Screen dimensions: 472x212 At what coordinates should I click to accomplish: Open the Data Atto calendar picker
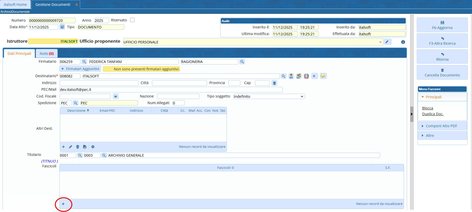click(x=62, y=27)
